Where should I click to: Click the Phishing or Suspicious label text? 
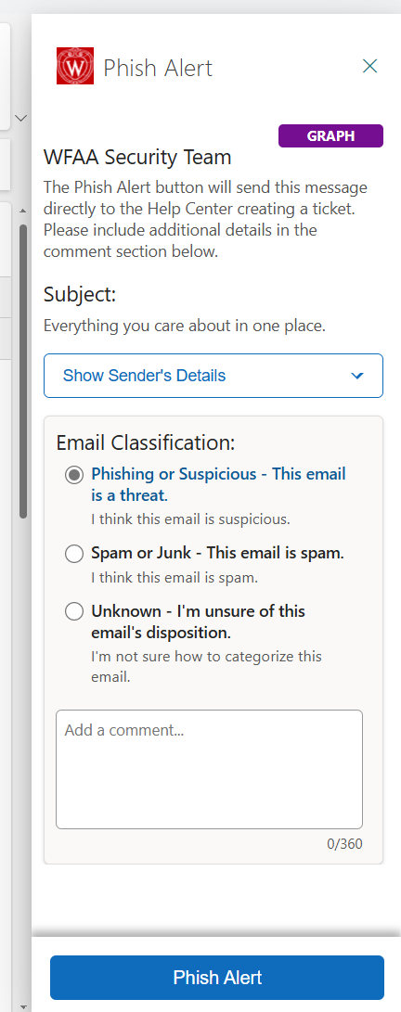[x=219, y=485]
